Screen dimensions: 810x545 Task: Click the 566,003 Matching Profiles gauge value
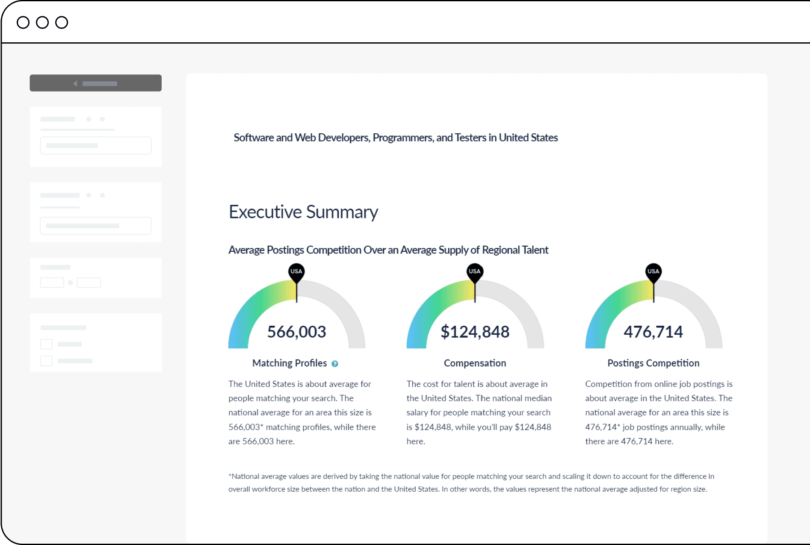pos(297,332)
